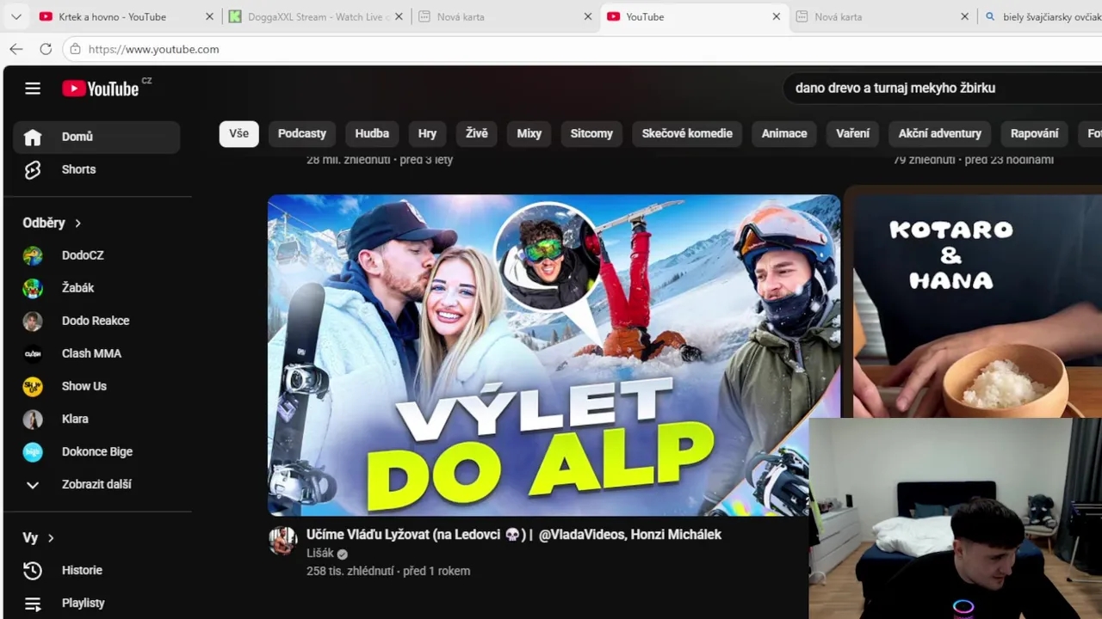The image size is (1102, 619).
Task: Select the Sitcomy filter chip
Action: 591,133
